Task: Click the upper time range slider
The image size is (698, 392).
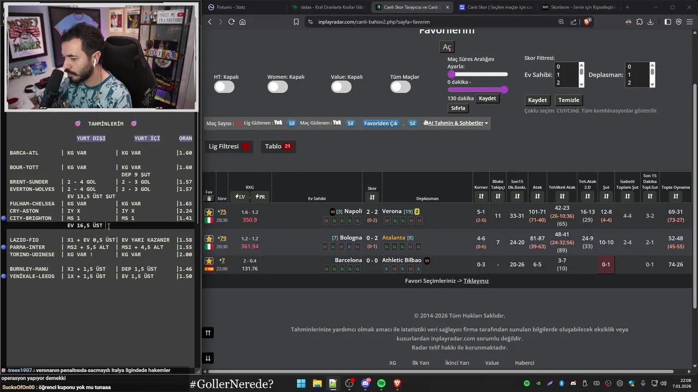Action: point(478,74)
